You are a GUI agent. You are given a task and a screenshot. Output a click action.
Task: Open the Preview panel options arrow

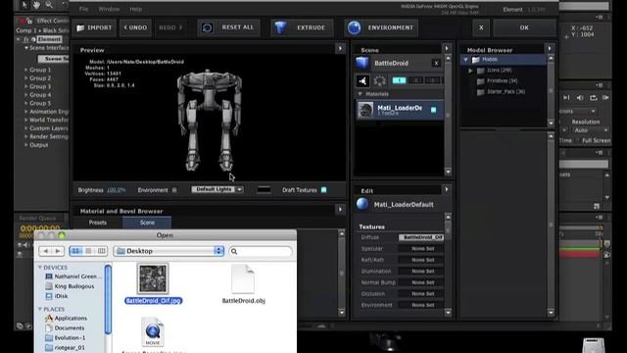click(x=340, y=49)
